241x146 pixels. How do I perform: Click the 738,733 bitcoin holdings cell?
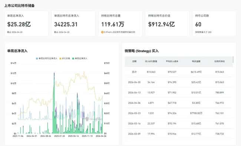coord(219,134)
